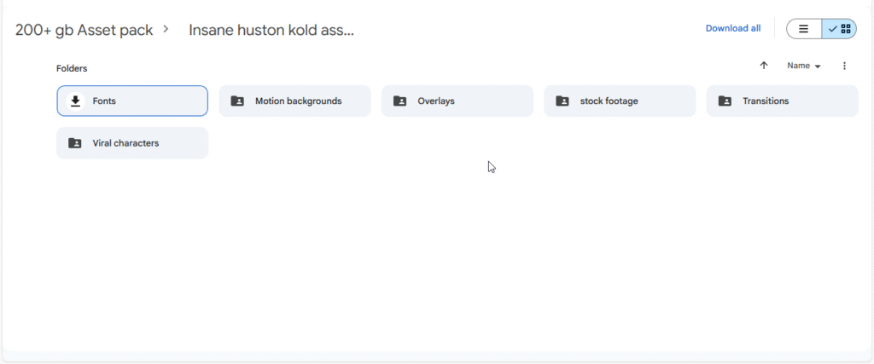Click the Download all link
Screen dimensions: 874x364
[732, 28]
